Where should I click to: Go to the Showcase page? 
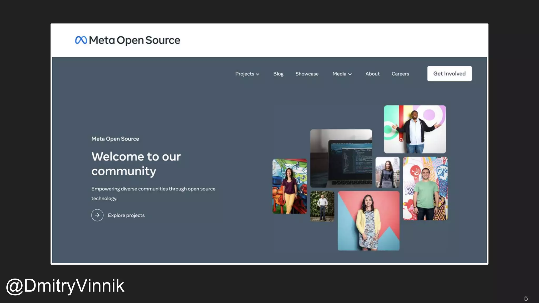pos(307,74)
